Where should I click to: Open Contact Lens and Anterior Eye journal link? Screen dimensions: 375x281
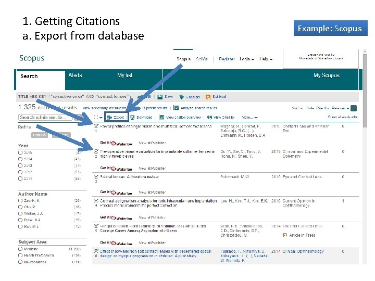(306, 129)
